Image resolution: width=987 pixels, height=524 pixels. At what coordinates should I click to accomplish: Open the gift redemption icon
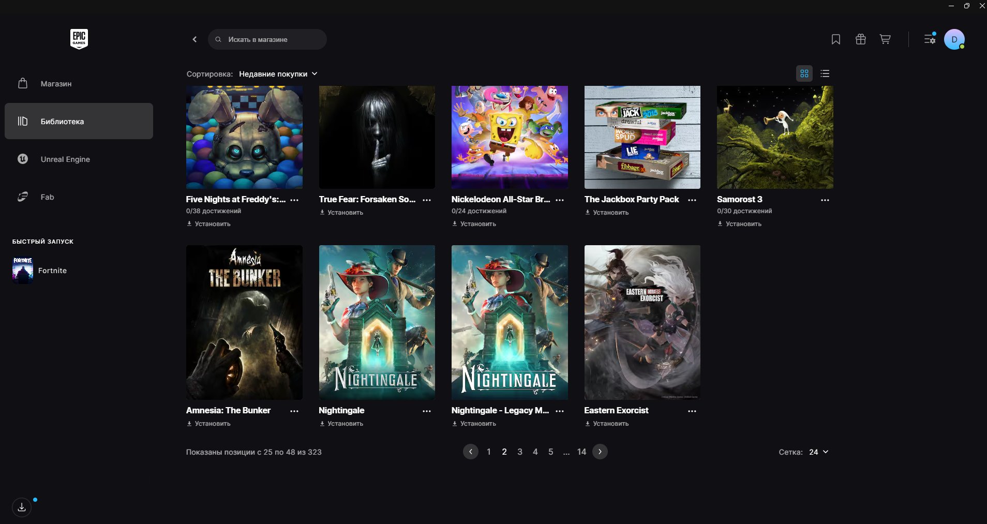860,39
